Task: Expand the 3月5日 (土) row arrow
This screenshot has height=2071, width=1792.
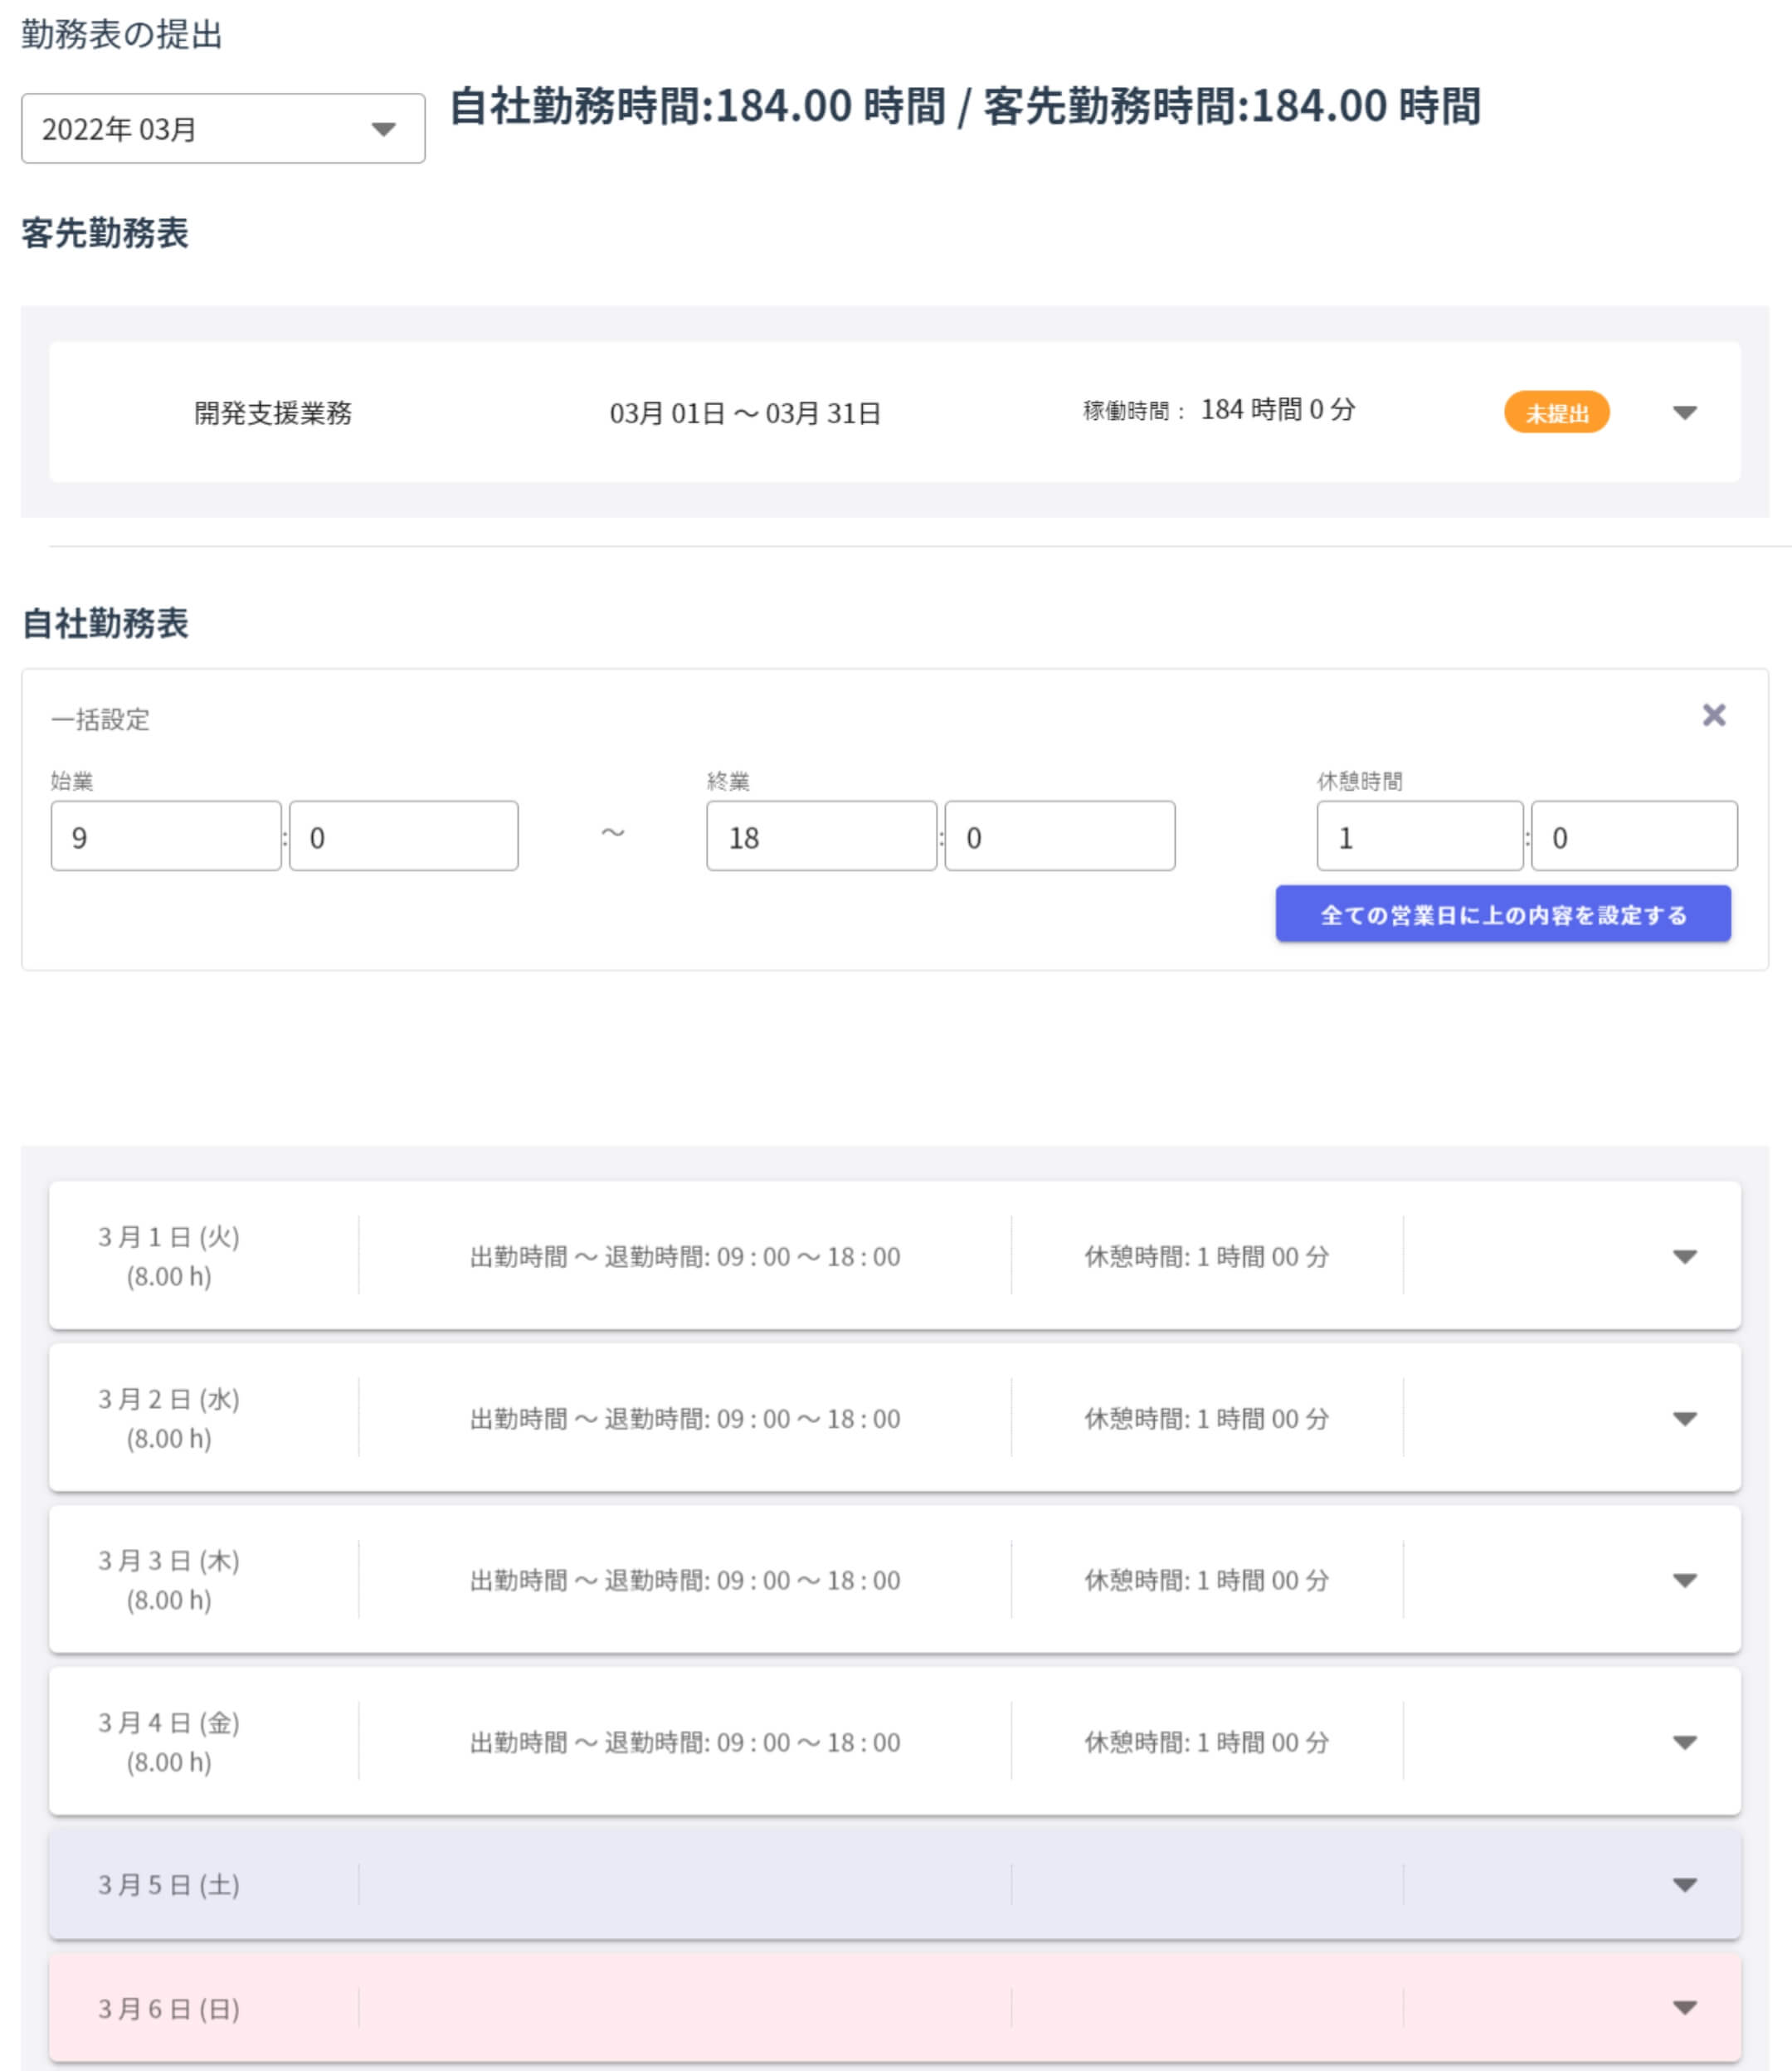Action: (x=1684, y=1885)
